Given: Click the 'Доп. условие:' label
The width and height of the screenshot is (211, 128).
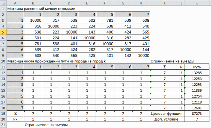Looking at the screenshot, I should 167,119.
